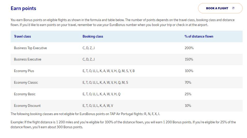
Task: Click the Economy Basic row label
Action: coord(25,94)
